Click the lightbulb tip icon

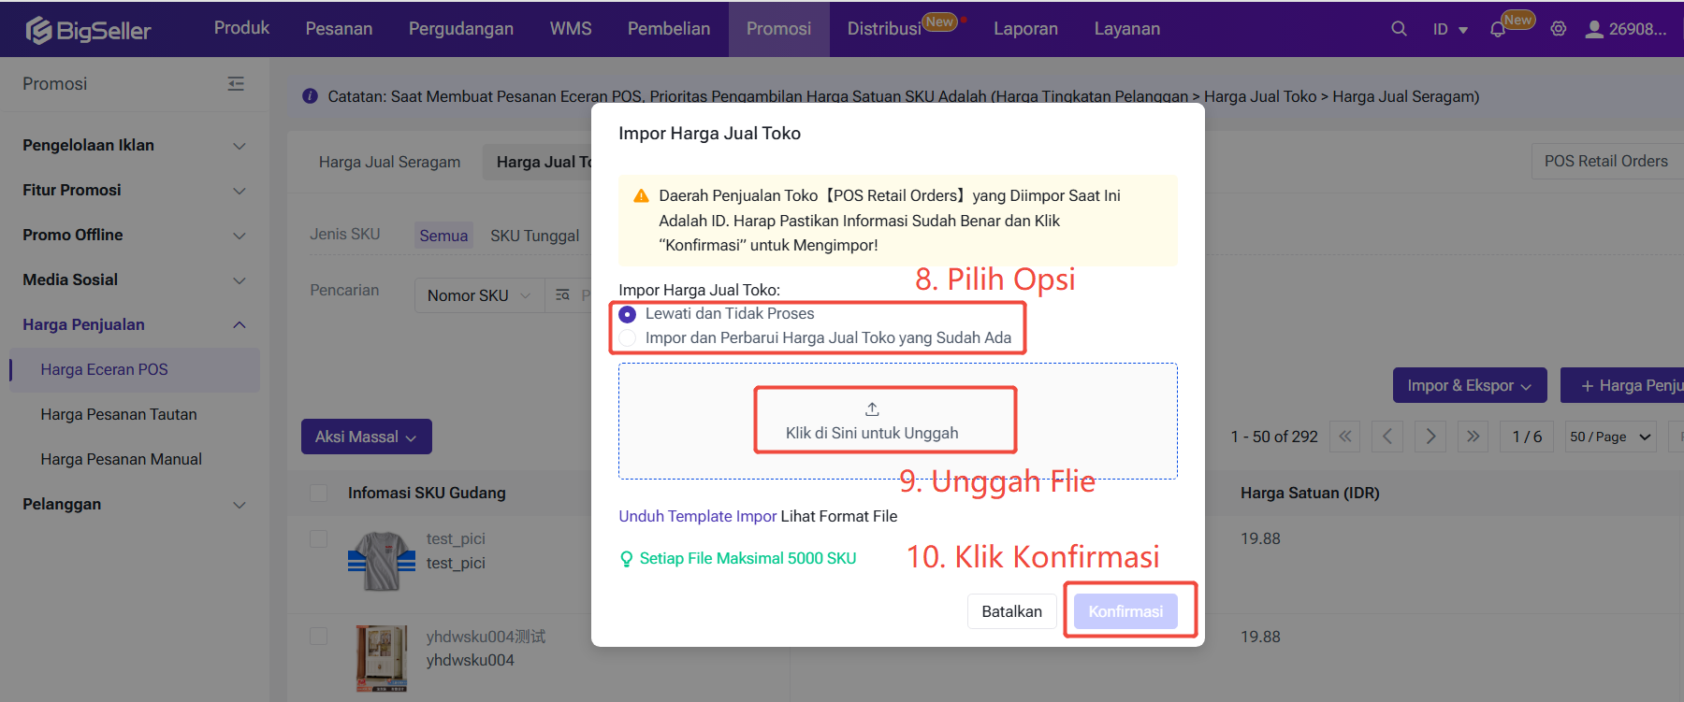[x=626, y=559]
